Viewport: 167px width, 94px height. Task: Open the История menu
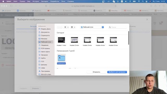point(36,1)
